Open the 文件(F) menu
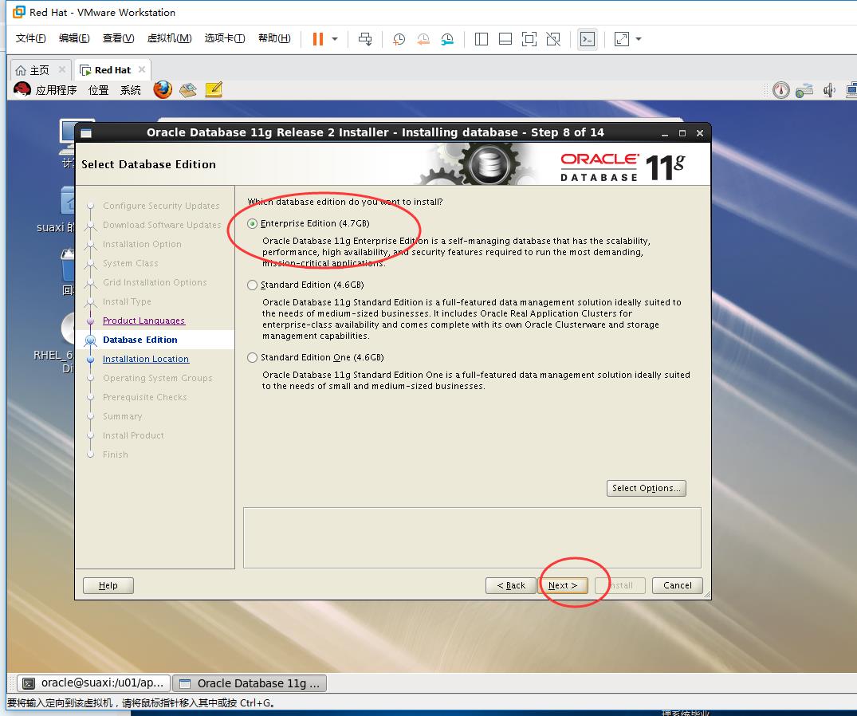857x716 pixels. [30, 38]
